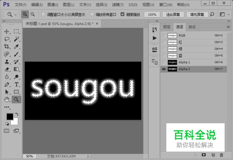Open the File menu
Viewport: 233px width, 160px height.
pos(21,5)
